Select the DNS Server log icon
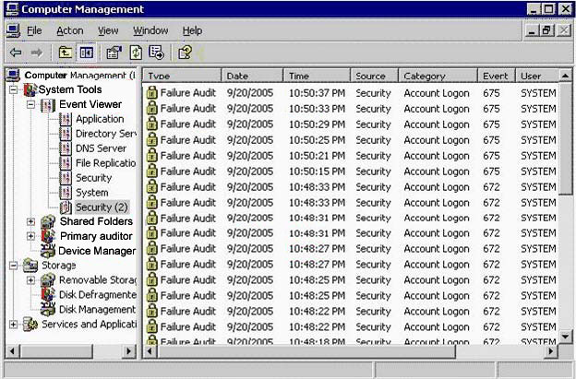The height and width of the screenshot is (379, 576). tap(66, 148)
